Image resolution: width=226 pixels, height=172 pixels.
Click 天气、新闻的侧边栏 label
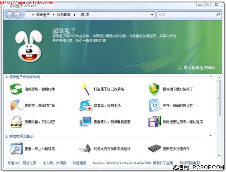(178, 105)
